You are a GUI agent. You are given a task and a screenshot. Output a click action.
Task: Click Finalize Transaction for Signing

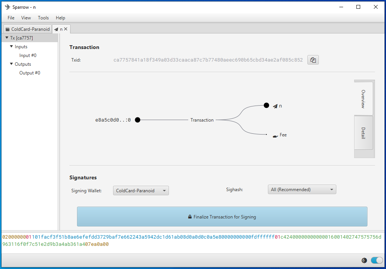click(x=222, y=217)
